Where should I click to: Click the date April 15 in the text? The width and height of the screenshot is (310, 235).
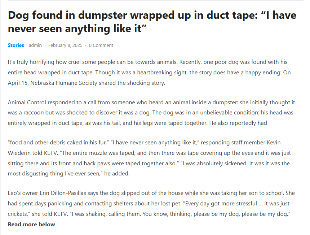pos(18,83)
